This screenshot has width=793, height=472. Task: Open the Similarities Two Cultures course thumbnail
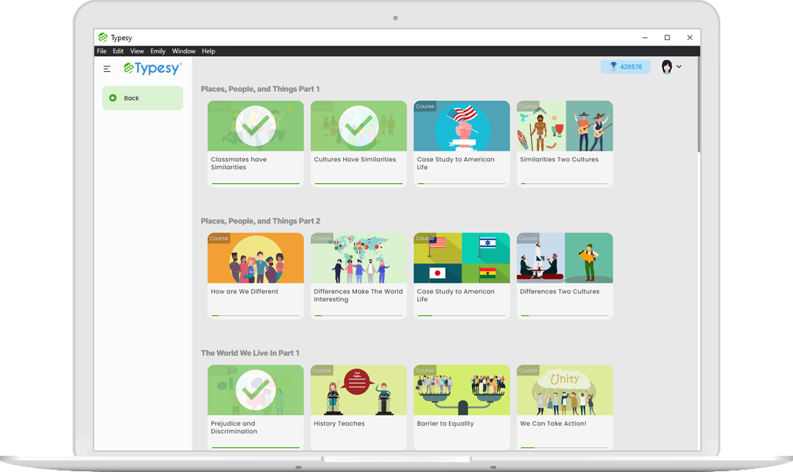[x=565, y=126]
